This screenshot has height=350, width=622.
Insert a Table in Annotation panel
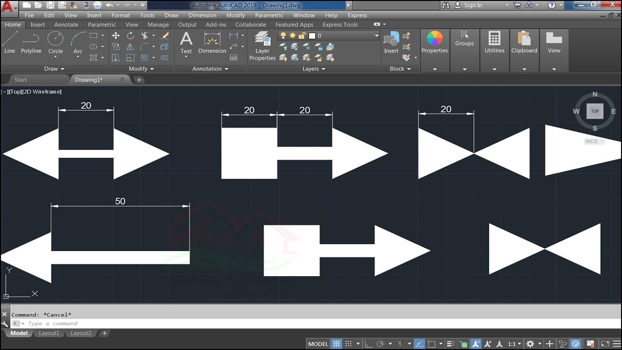click(234, 58)
